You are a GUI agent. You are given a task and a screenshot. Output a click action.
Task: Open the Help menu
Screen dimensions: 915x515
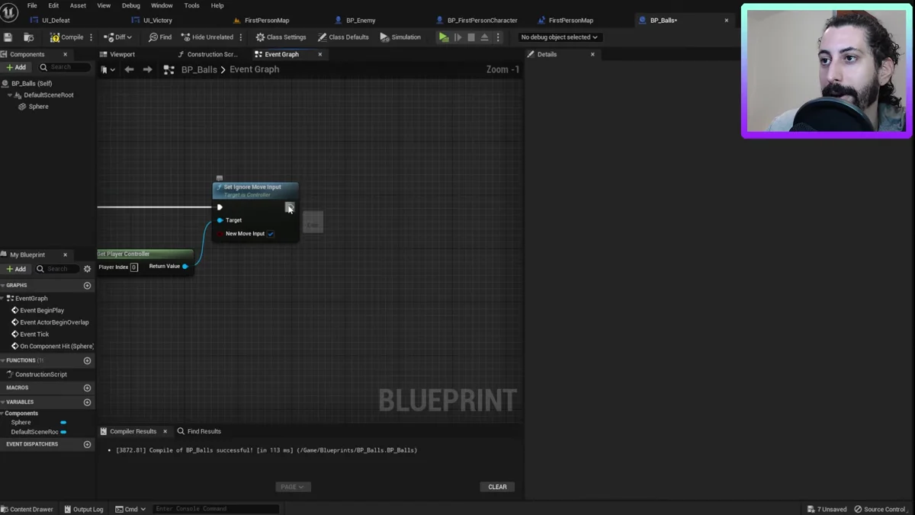pos(217,5)
